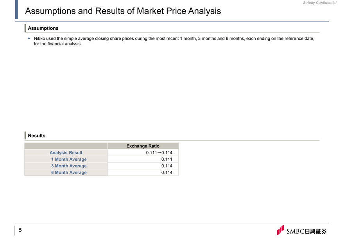
Task: Select the 1 Month Average row label
Action: pos(69,159)
